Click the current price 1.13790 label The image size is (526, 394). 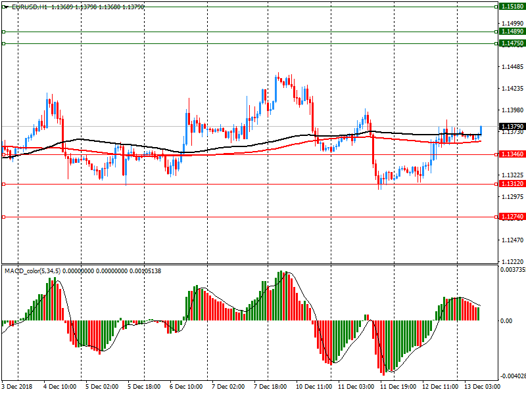click(512, 126)
